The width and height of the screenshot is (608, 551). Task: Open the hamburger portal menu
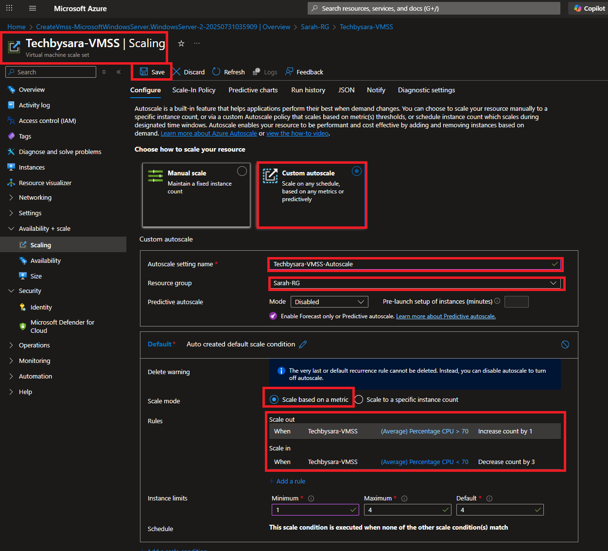pos(33,8)
